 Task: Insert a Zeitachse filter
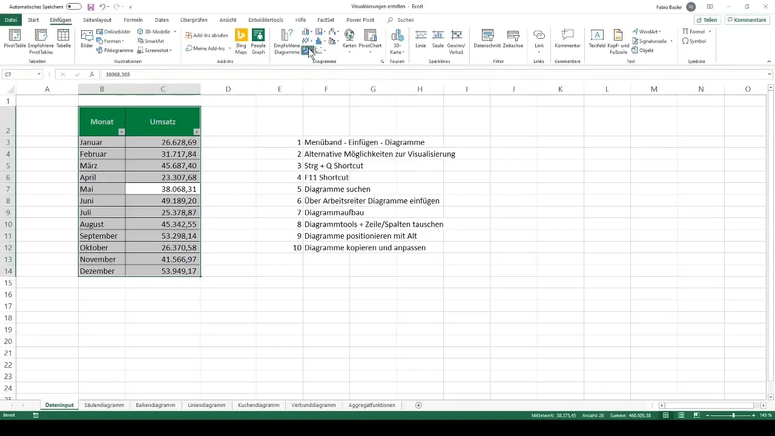coord(513,39)
